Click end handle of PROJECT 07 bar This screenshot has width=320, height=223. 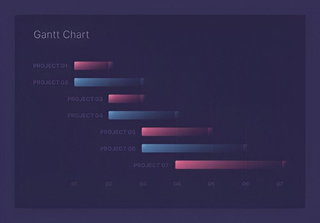point(284,165)
